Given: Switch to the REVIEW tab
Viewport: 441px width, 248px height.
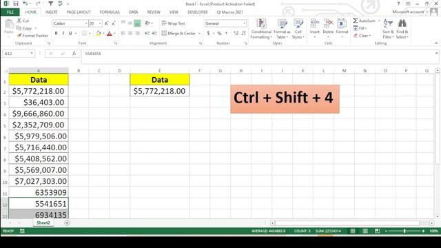Looking at the screenshot, I should 154,12.
